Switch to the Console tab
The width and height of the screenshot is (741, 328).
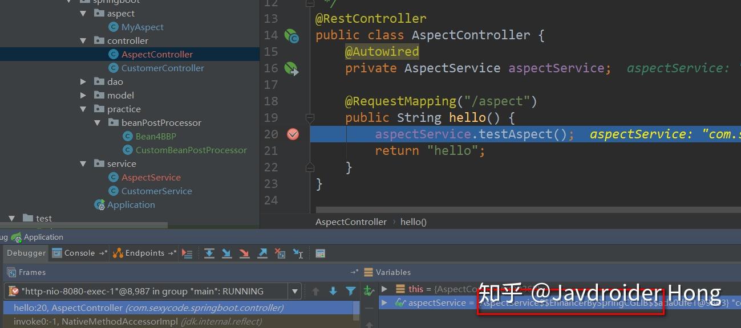pyautogui.click(x=79, y=253)
